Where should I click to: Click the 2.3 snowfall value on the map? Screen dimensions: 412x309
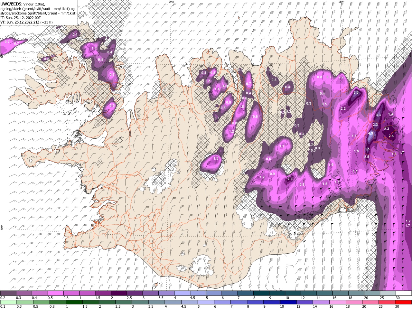[x=387, y=129]
